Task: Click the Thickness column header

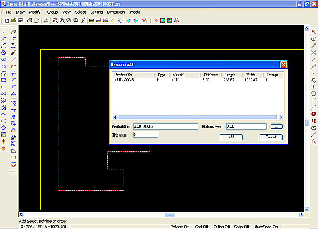Action: coord(211,75)
